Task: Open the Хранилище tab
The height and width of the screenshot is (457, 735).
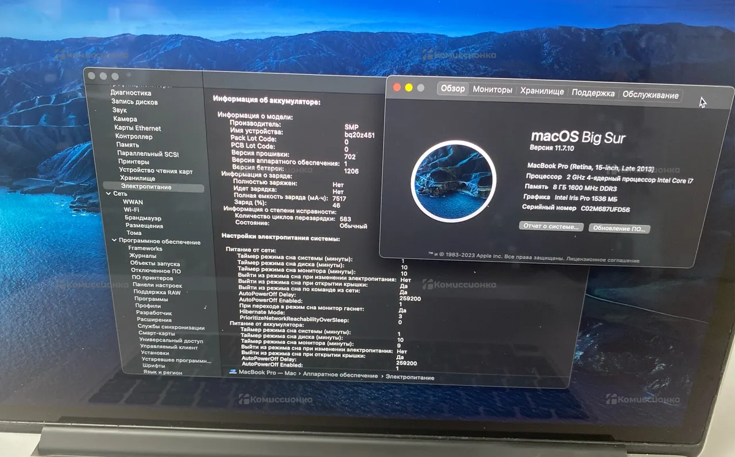Action: click(541, 91)
